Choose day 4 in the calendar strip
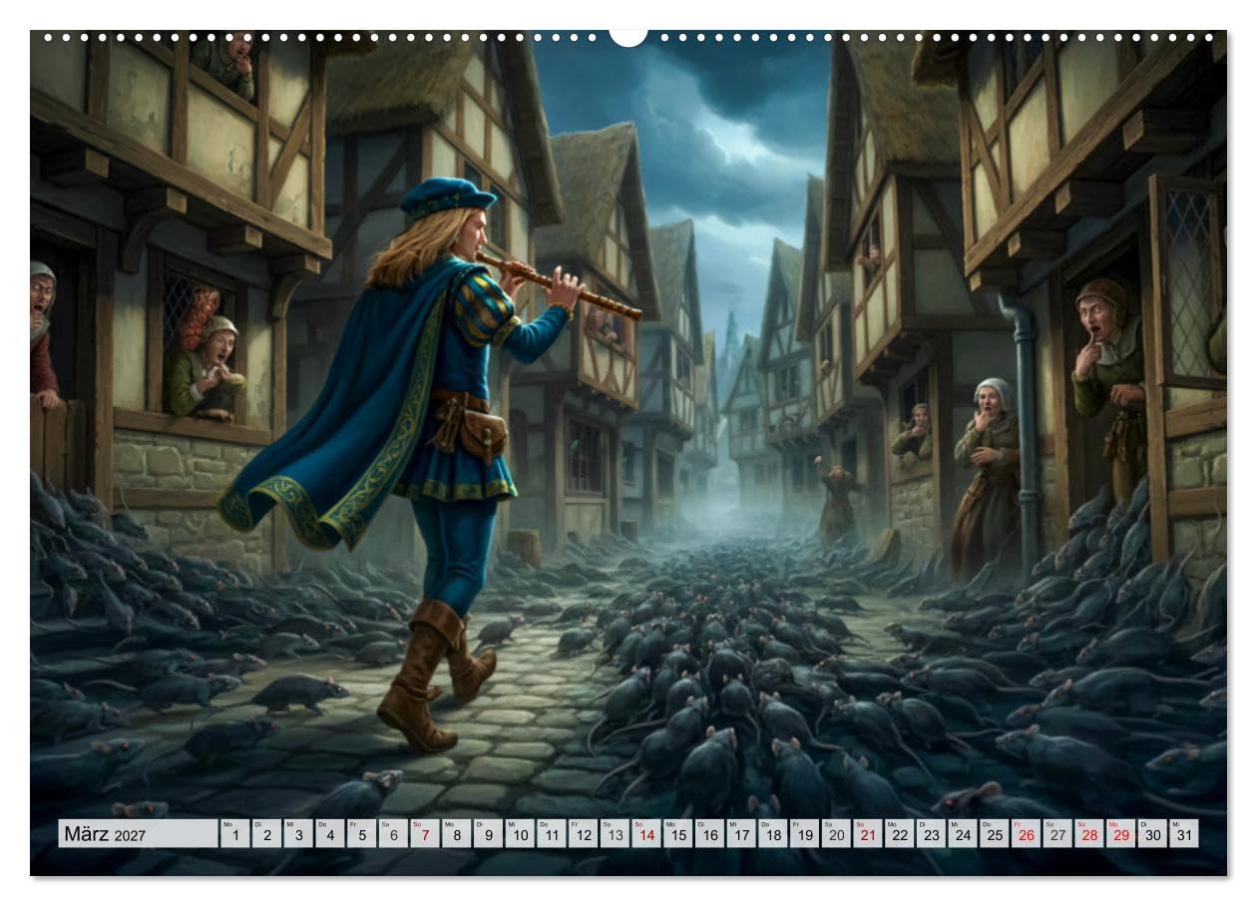The height and width of the screenshot is (906, 1257). click(329, 834)
